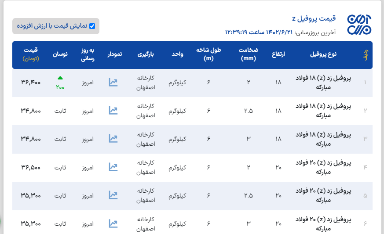Click the site logo icon
384x234 pixels.
click(359, 25)
